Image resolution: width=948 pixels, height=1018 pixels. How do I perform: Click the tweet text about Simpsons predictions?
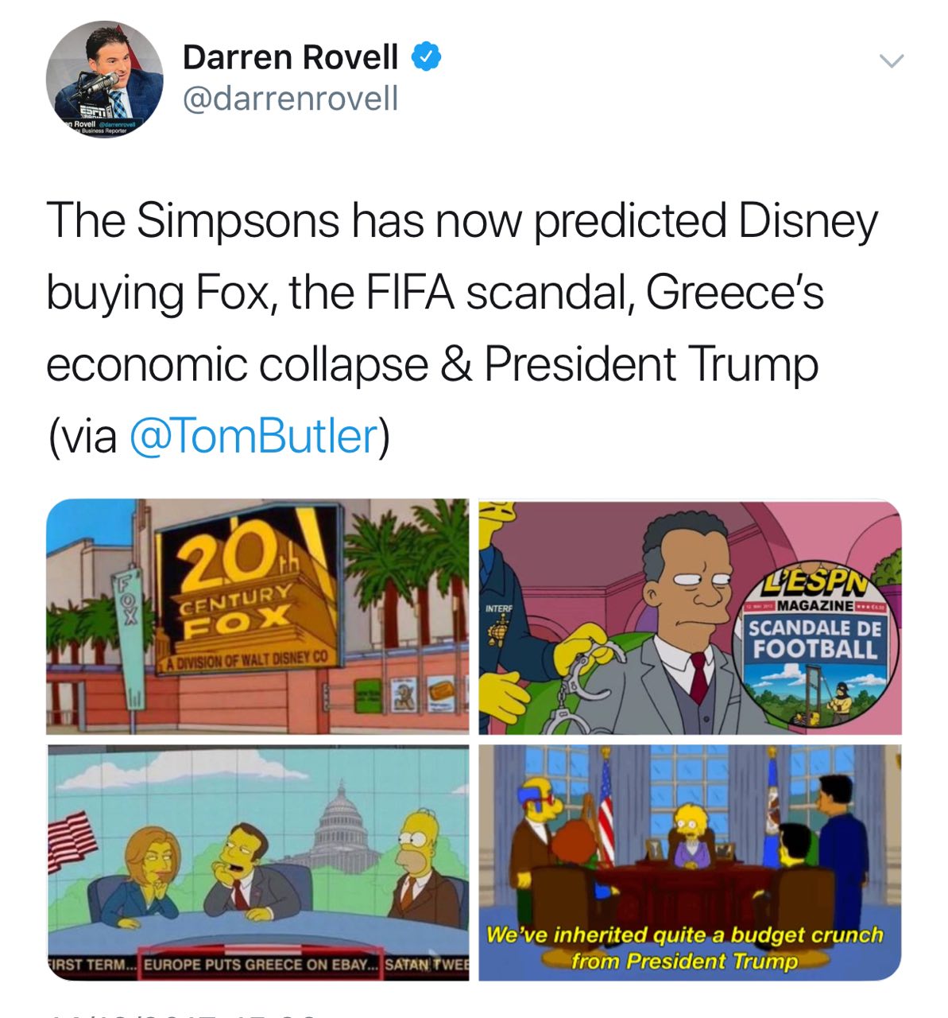pyautogui.click(x=462, y=328)
